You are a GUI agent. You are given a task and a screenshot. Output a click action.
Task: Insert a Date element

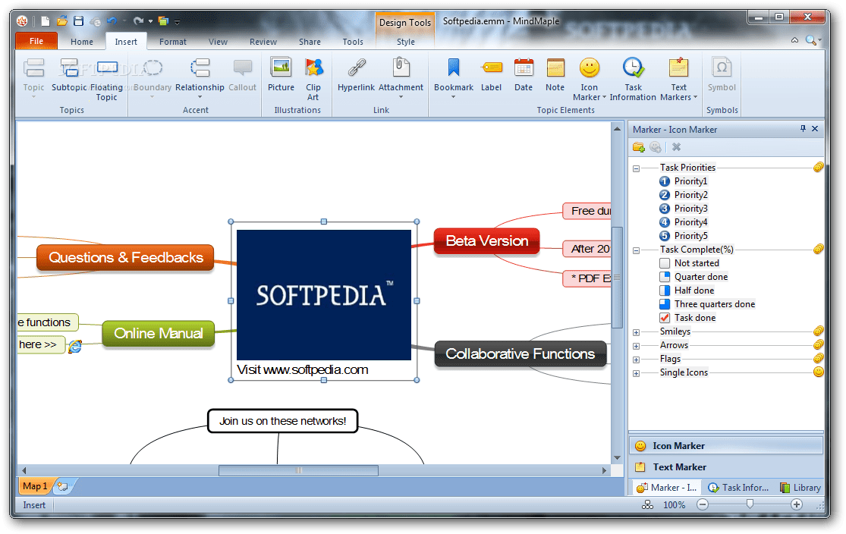click(x=524, y=76)
